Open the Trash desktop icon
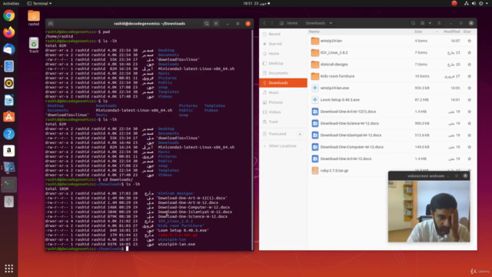This screenshot has width=492, height=277. tap(34, 45)
